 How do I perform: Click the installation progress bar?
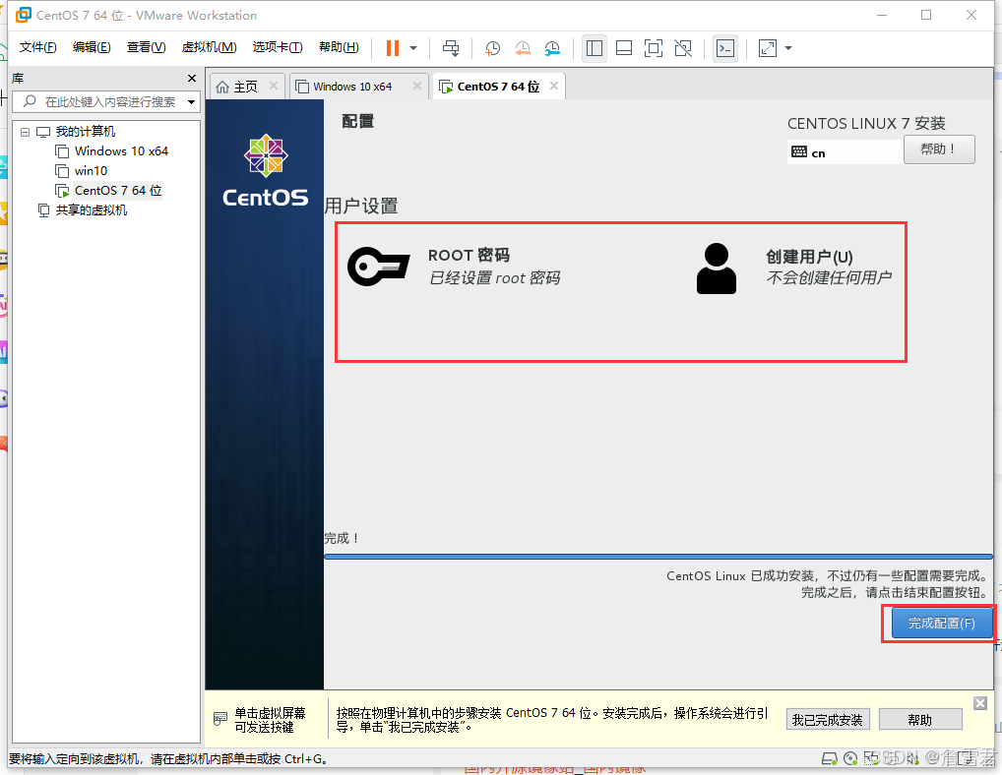658,557
